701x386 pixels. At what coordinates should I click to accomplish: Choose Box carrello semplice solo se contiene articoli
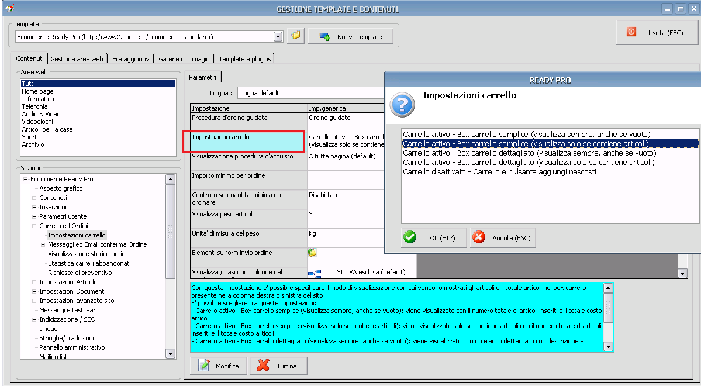pos(550,143)
